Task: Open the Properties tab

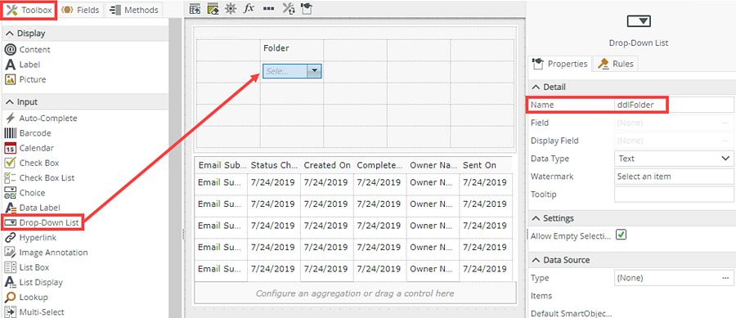Action: [560, 64]
